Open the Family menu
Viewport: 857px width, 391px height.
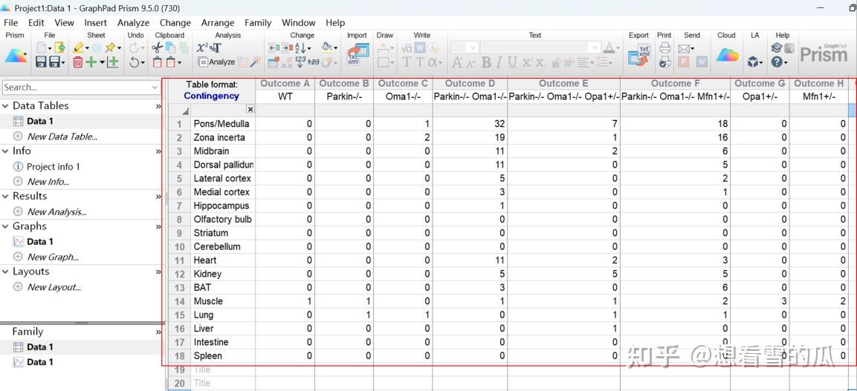click(x=258, y=23)
